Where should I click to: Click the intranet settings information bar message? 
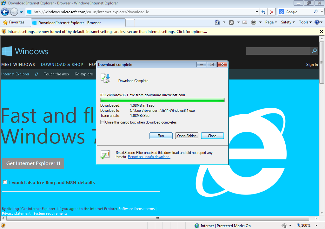pos(107,32)
